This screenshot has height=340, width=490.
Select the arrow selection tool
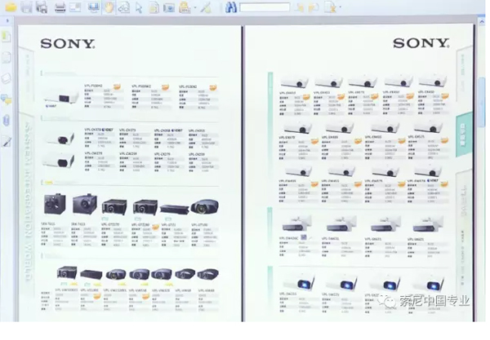pos(139,7)
